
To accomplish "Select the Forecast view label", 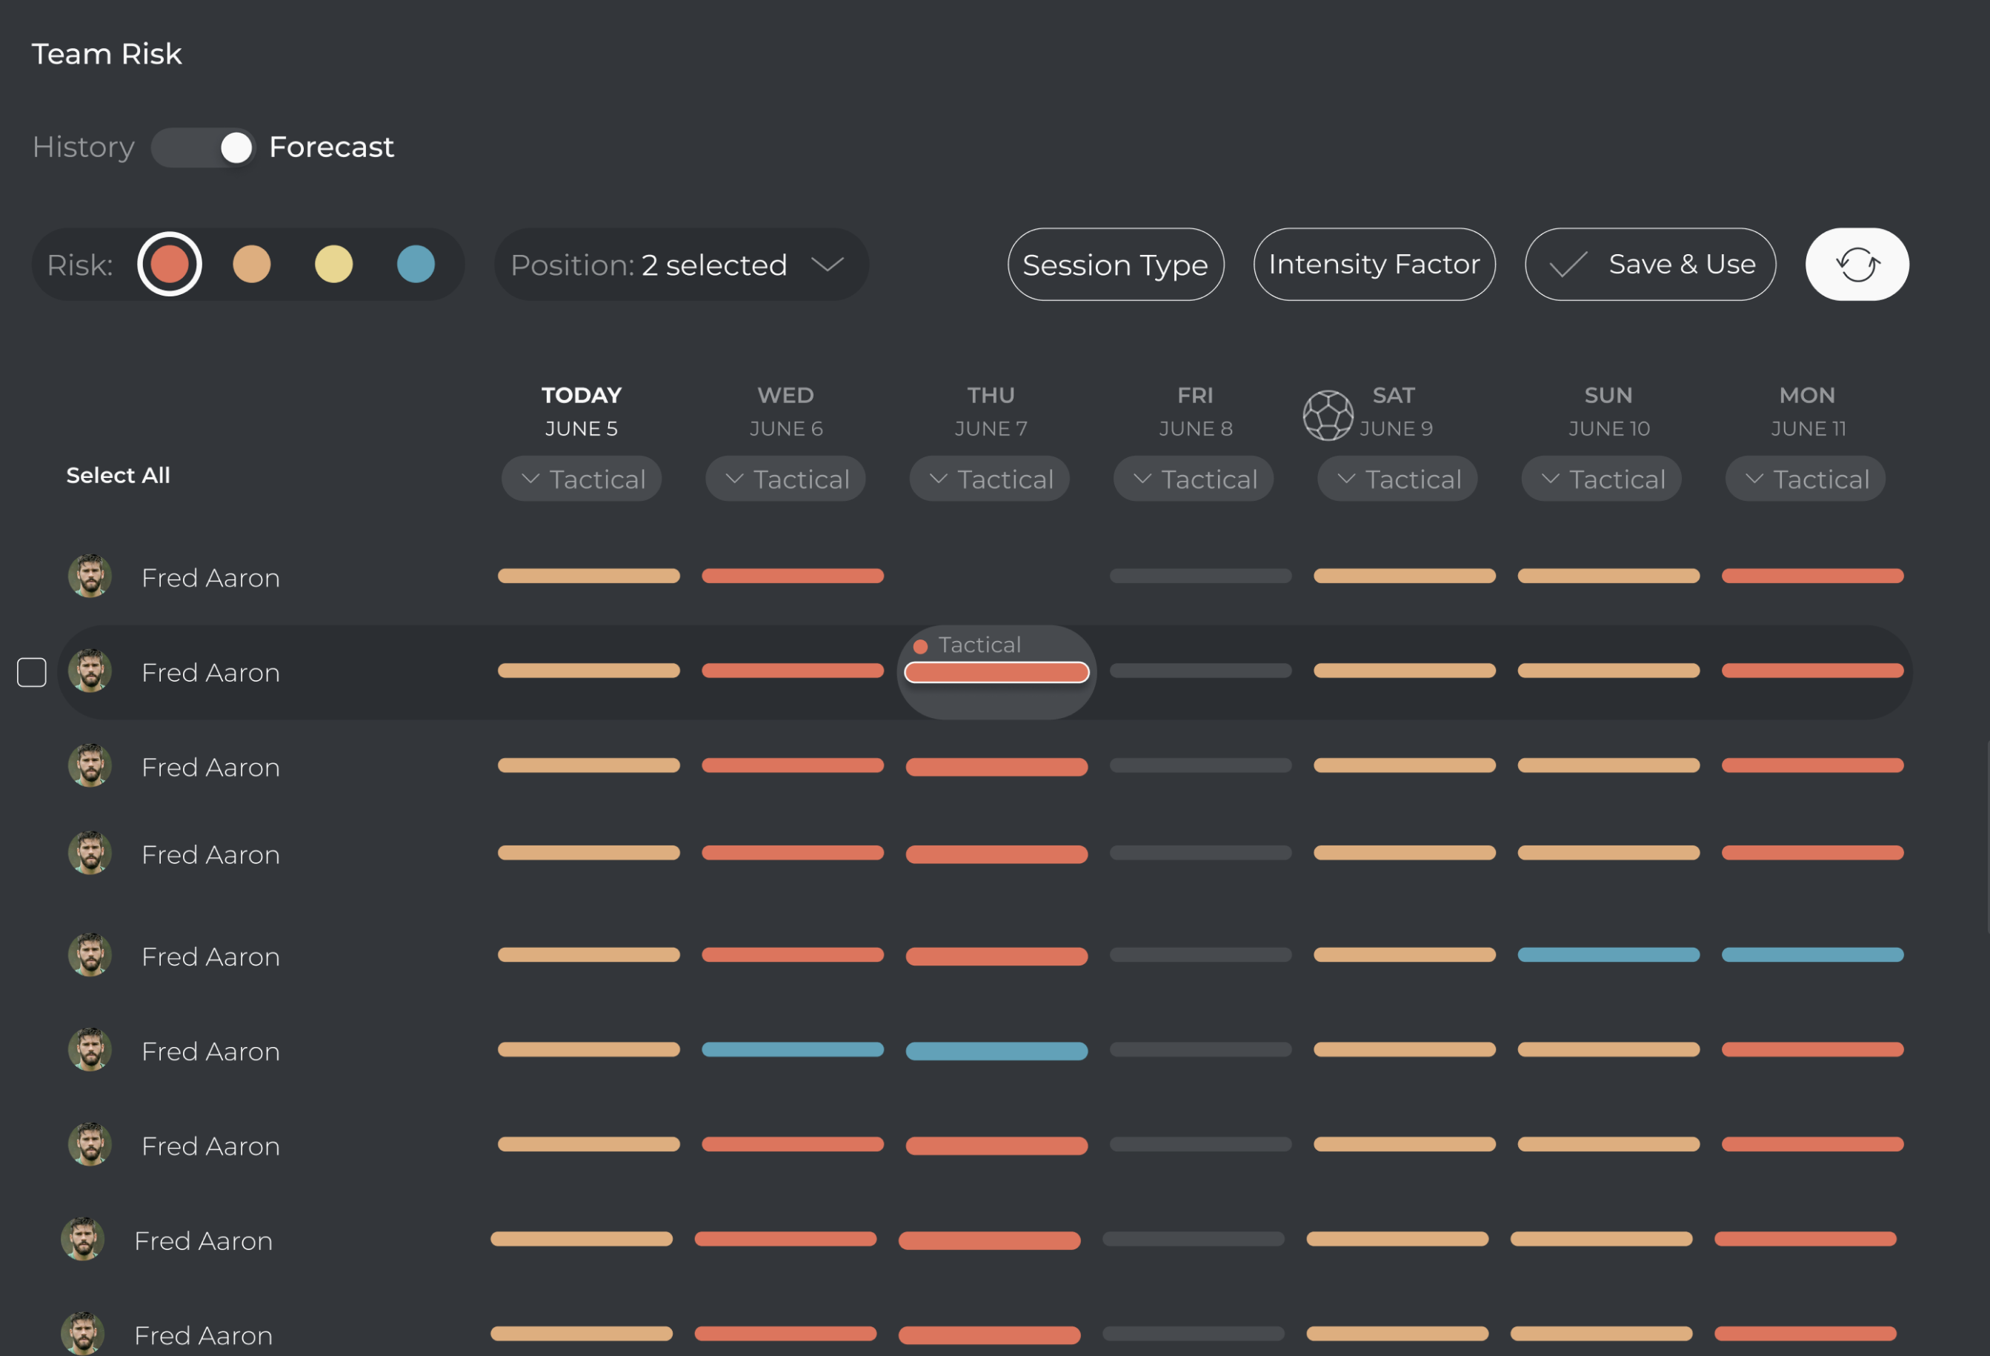I will [331, 147].
